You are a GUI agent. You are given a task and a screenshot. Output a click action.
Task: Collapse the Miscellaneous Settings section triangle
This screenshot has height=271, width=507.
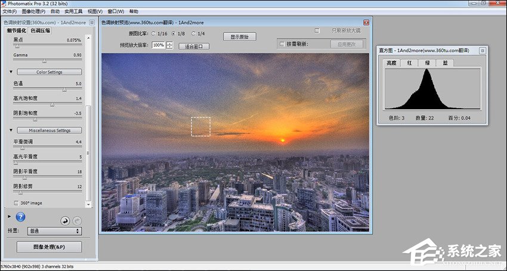11,130
